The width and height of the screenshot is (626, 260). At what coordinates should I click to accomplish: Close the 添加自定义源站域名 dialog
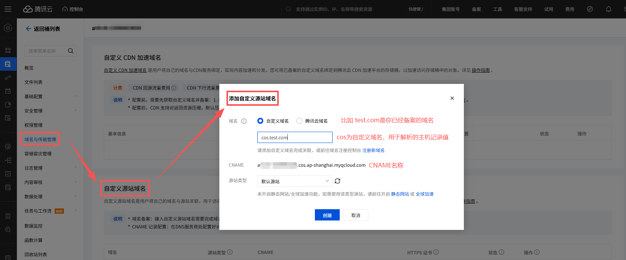coord(452,98)
